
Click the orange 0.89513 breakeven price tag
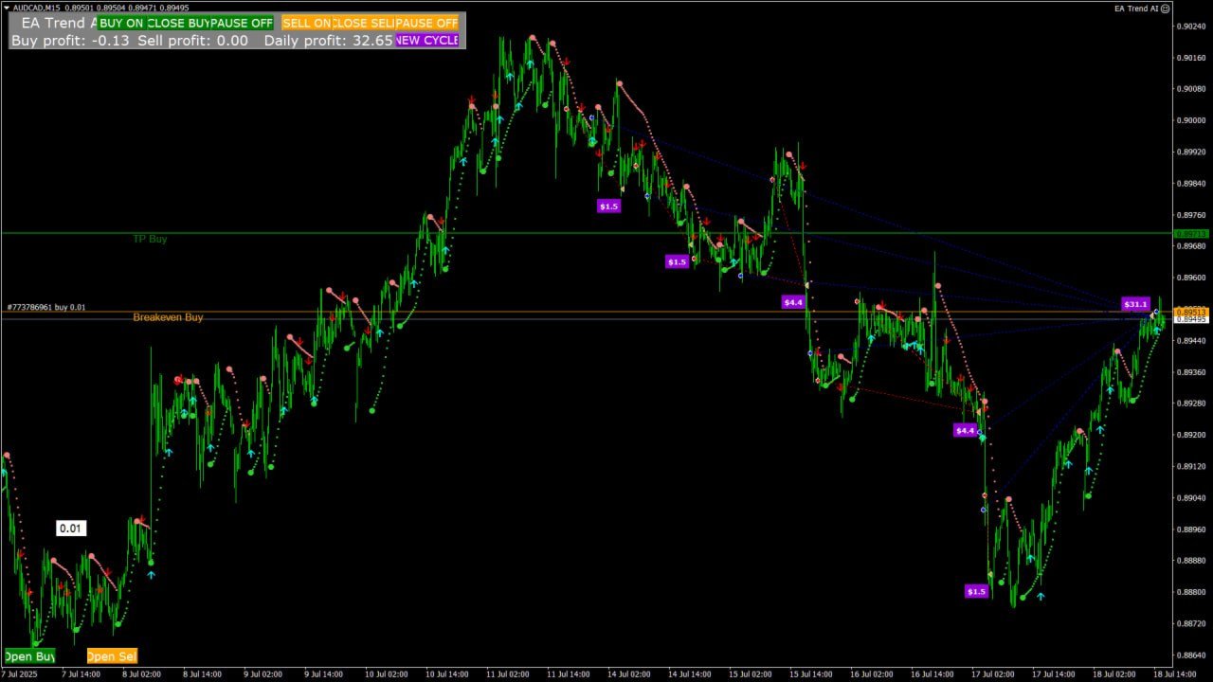1191,312
